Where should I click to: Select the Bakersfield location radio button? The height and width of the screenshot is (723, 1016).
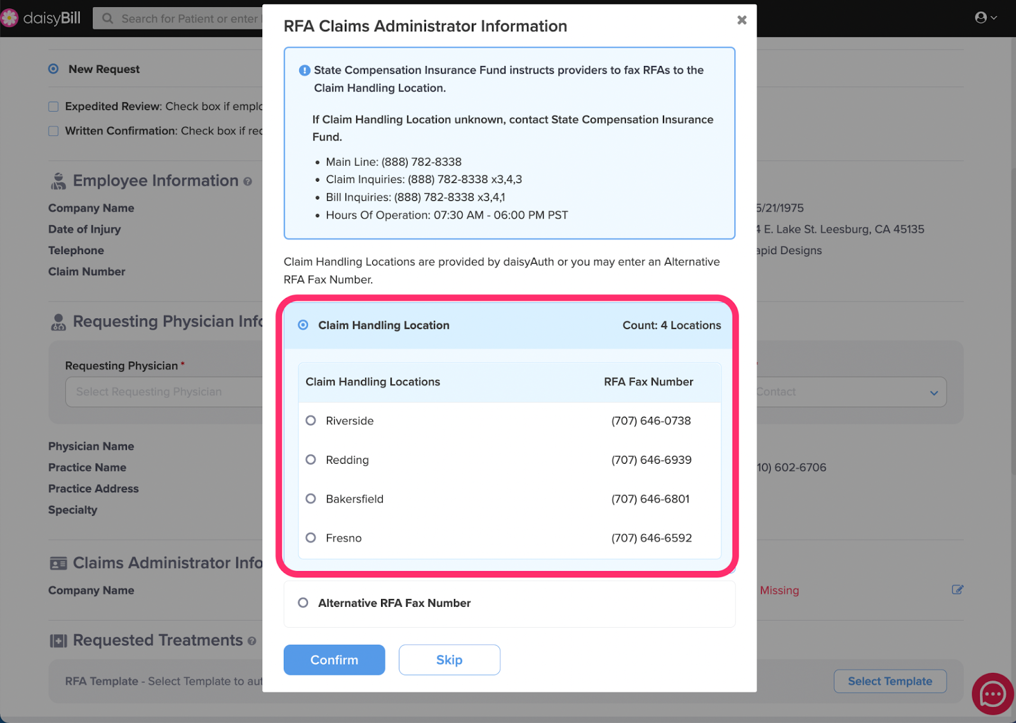pyautogui.click(x=311, y=499)
